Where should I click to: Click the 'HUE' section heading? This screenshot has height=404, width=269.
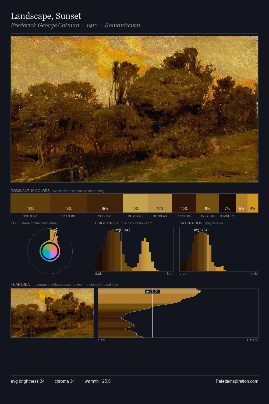[x=14, y=223]
